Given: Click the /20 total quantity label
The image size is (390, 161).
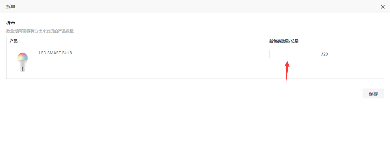Looking at the screenshot, I should coord(325,54).
